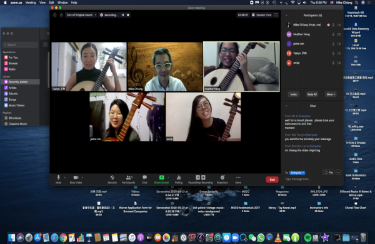The width and height of the screenshot is (375, 244).
Task: Enter full screen mode icon
Action: click(x=276, y=15)
